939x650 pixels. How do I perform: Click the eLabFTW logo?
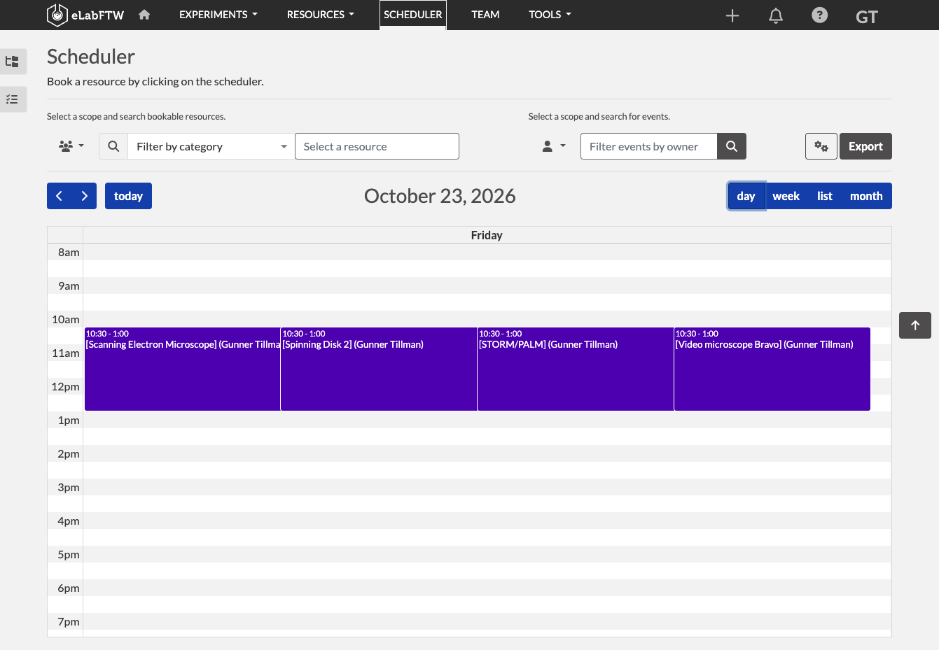[x=85, y=15]
